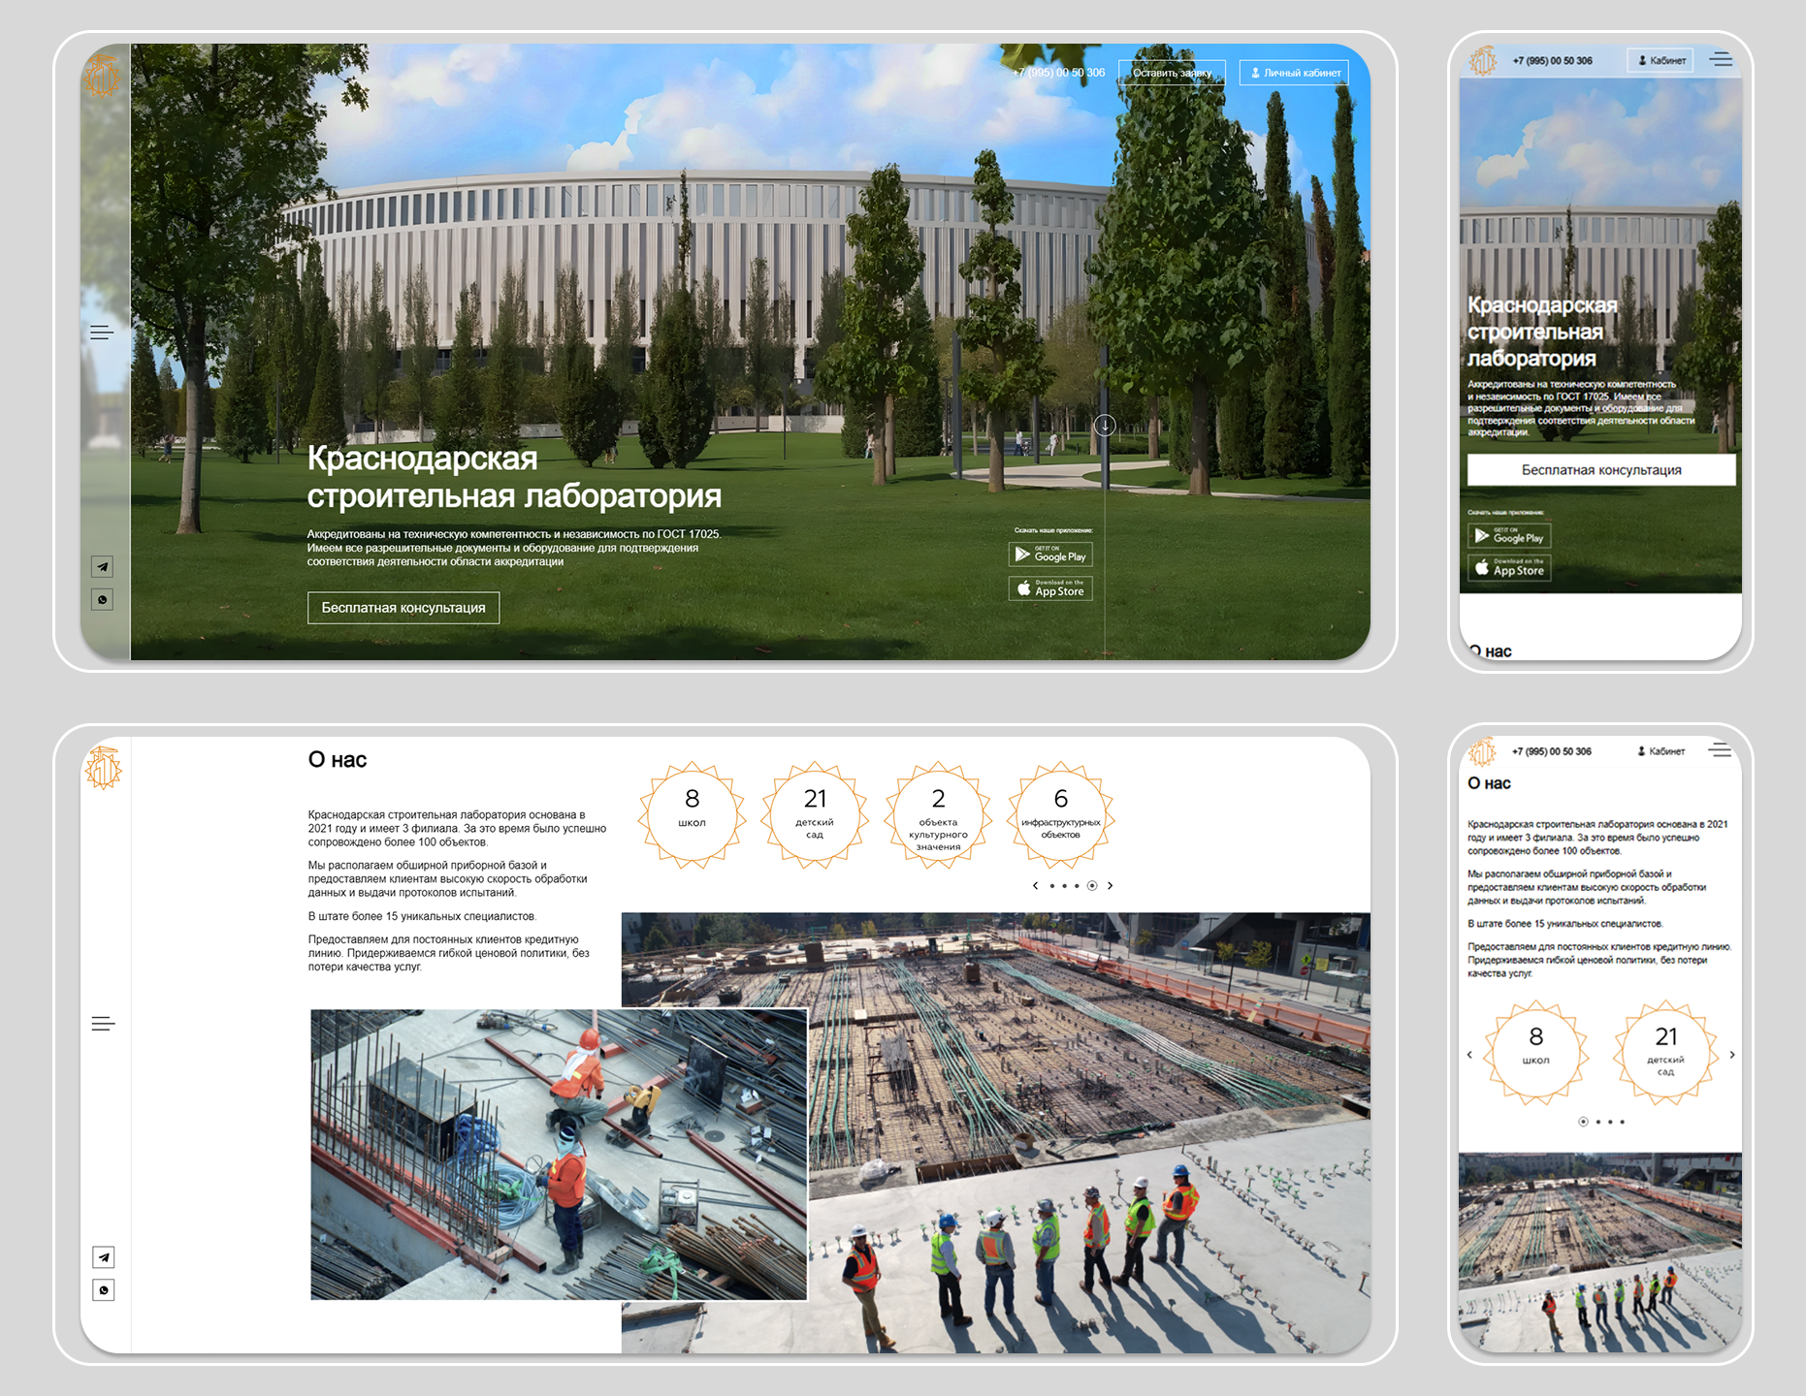The width and height of the screenshot is (1806, 1396).
Task: Click phone number in desktop hero header
Action: click(x=1058, y=73)
